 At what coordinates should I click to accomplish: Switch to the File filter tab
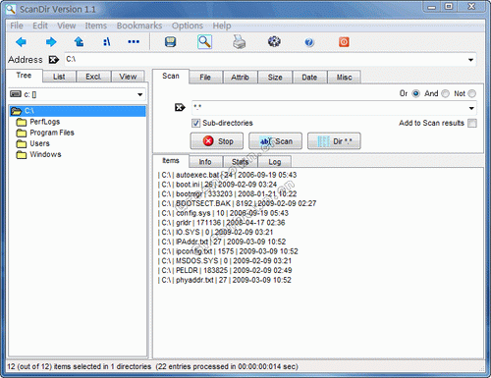tap(205, 78)
